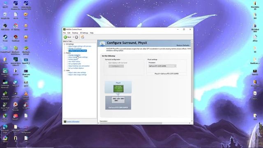
Task: Open Steam desktop shortcut
Action: pyautogui.click(x=5, y=38)
